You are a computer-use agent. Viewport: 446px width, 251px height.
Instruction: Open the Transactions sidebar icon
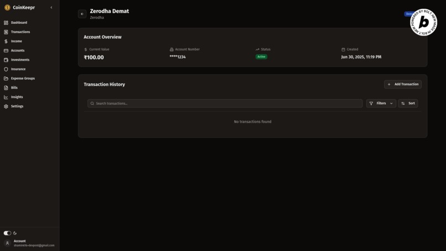click(x=6, y=32)
